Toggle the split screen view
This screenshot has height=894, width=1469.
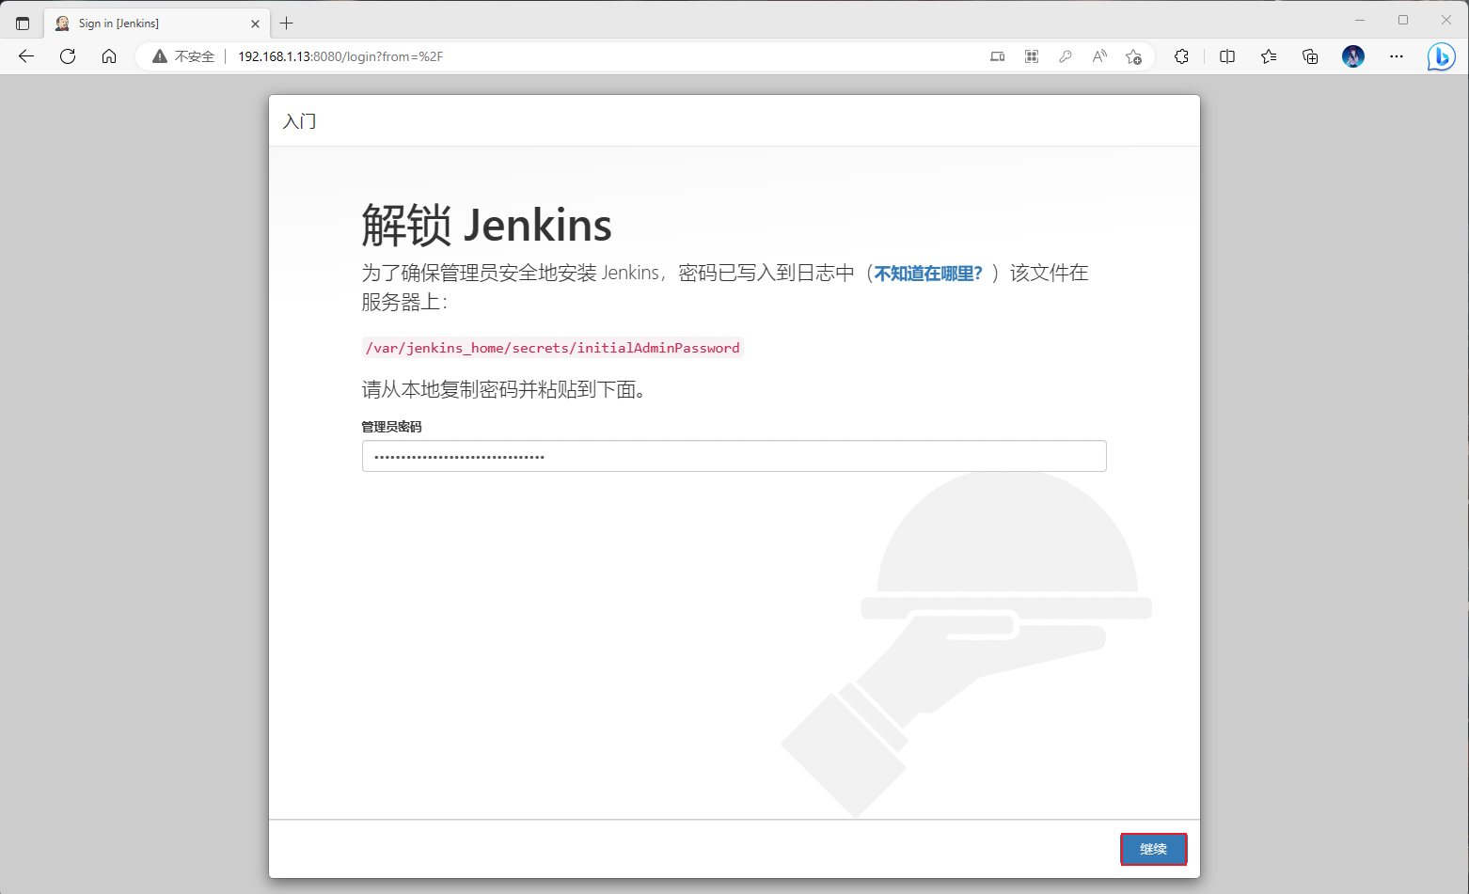(1227, 56)
